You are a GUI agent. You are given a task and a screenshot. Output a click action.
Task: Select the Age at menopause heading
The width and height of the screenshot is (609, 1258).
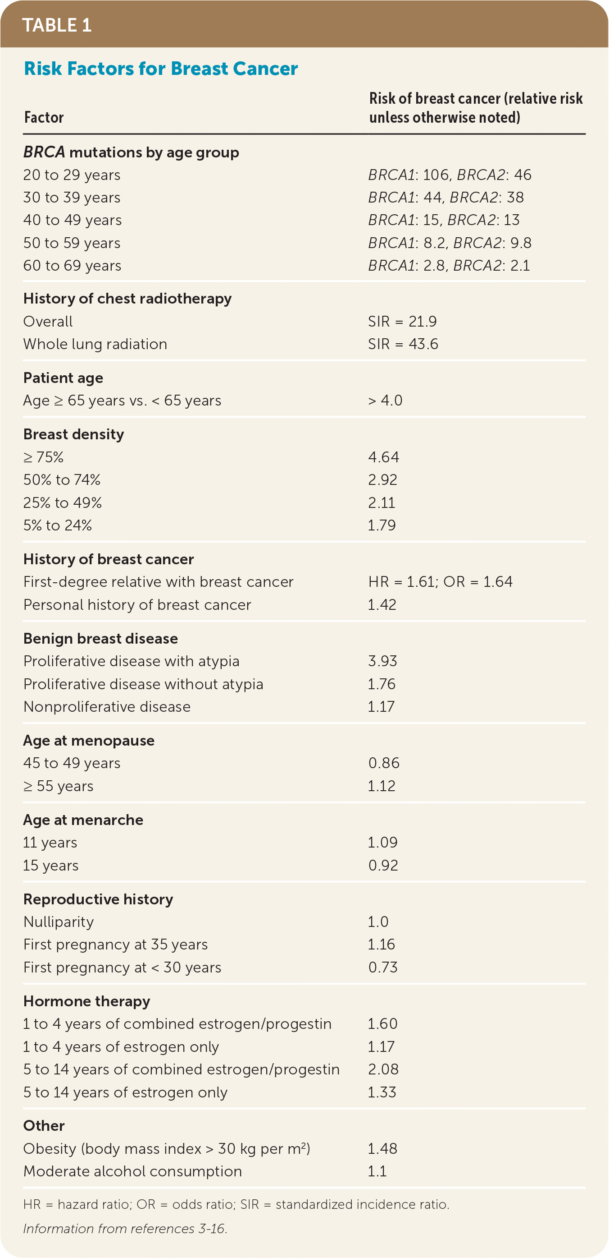(89, 740)
